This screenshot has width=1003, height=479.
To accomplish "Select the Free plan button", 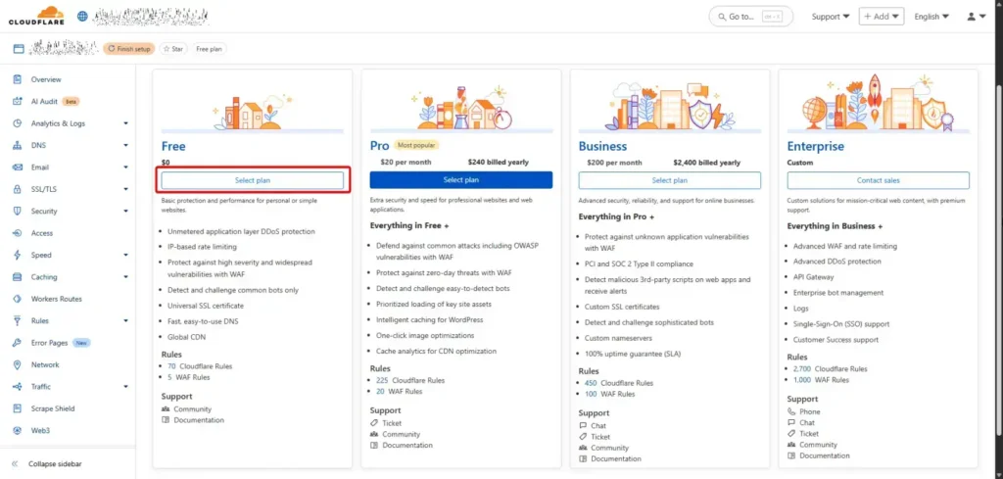I will coord(252,180).
